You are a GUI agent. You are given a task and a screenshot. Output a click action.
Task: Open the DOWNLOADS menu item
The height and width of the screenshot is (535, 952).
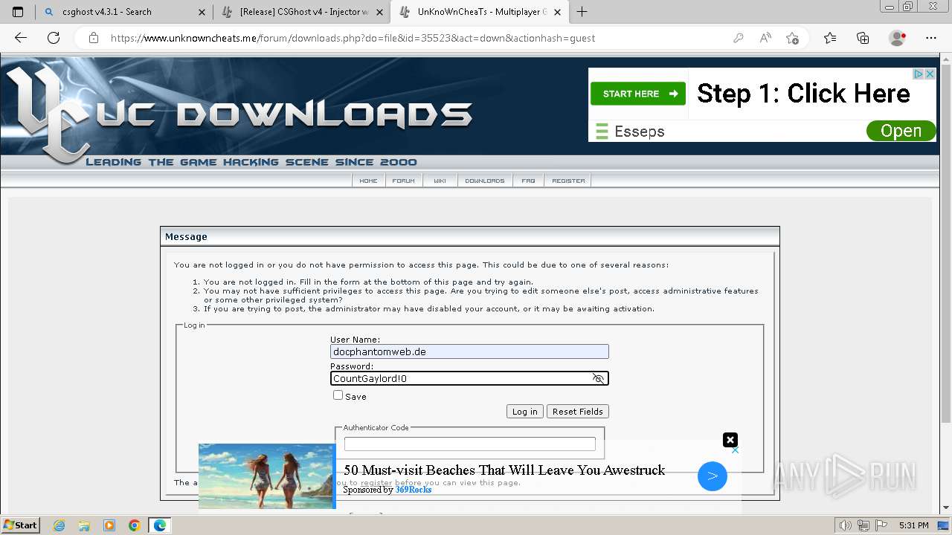pyautogui.click(x=484, y=181)
